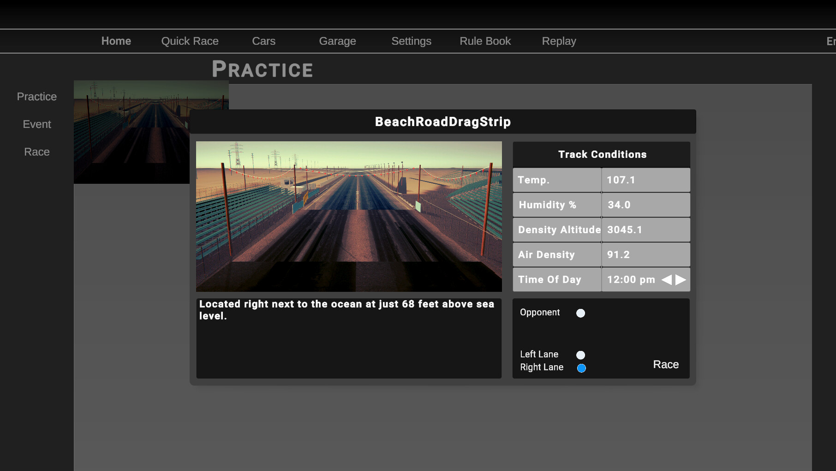
Task: Decrease Time Of Day with the left arrow
Action: point(667,279)
